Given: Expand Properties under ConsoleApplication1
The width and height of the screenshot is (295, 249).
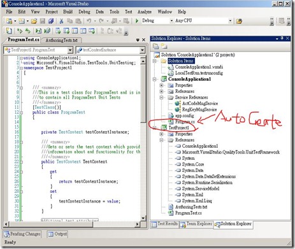Looking at the screenshot, I should [161, 85].
